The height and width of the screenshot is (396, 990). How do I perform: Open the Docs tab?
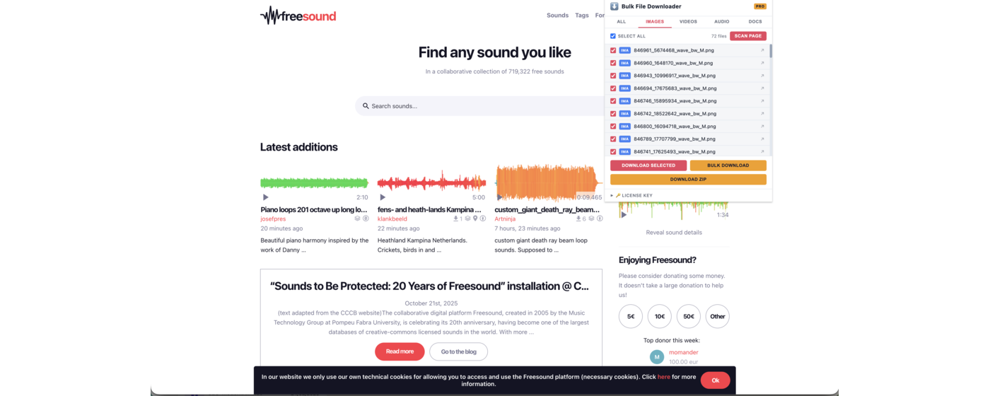pos(755,22)
